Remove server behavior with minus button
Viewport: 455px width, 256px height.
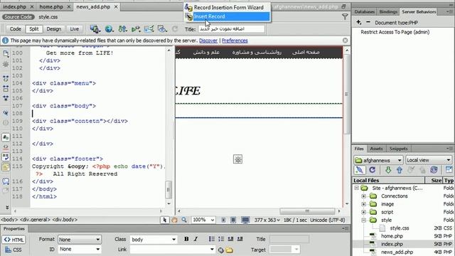pos(368,22)
